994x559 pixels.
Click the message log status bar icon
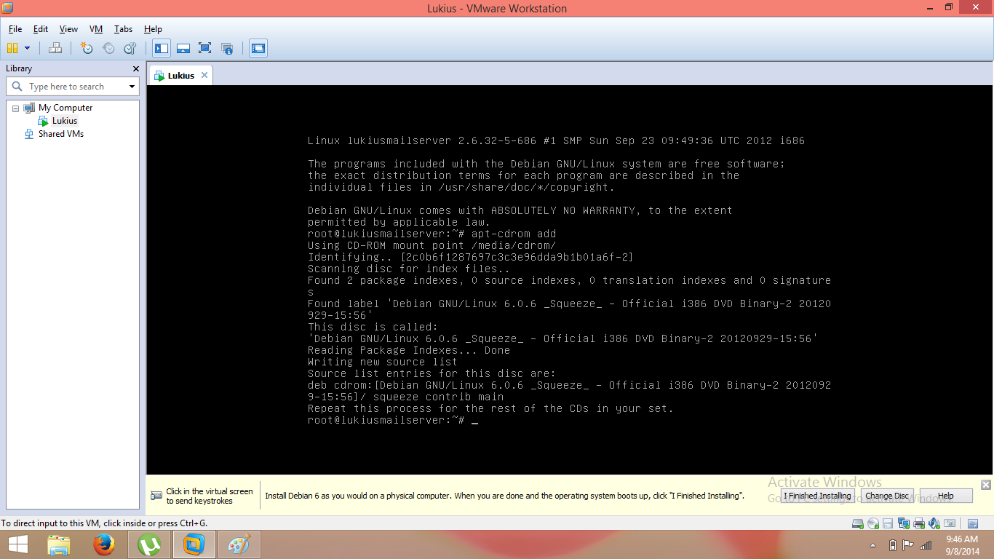[973, 523]
